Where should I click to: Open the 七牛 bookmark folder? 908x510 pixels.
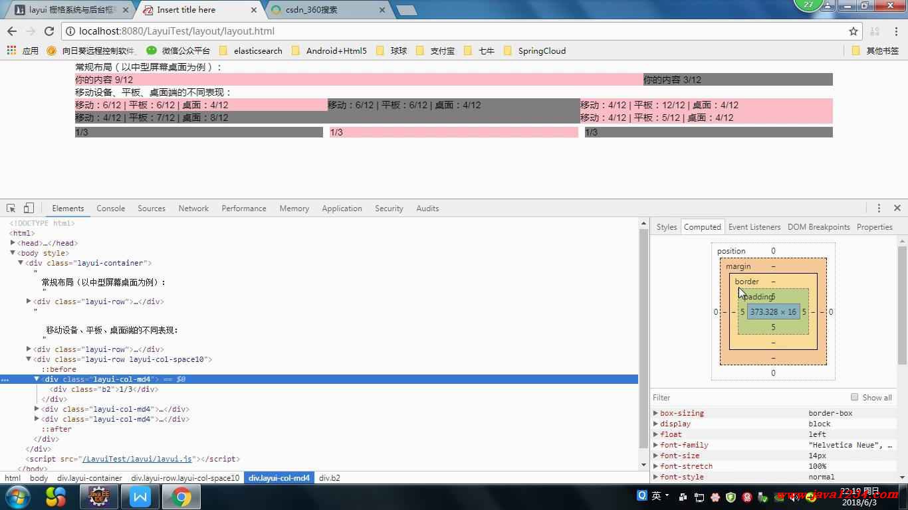[479, 50]
